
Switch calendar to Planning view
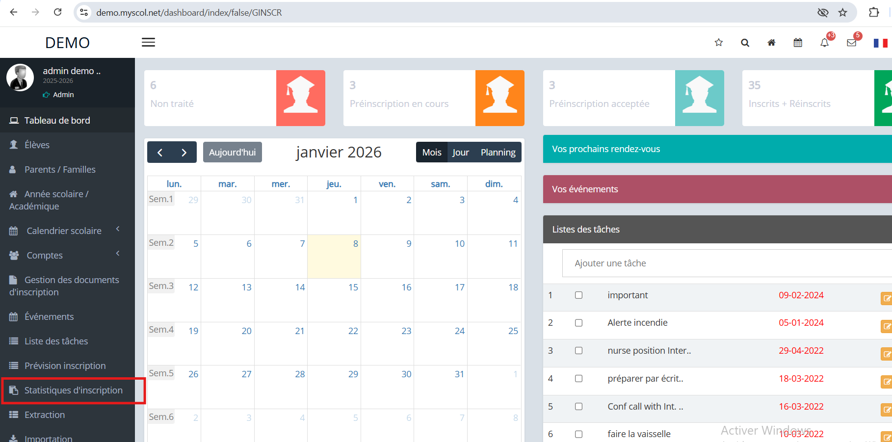pos(498,153)
